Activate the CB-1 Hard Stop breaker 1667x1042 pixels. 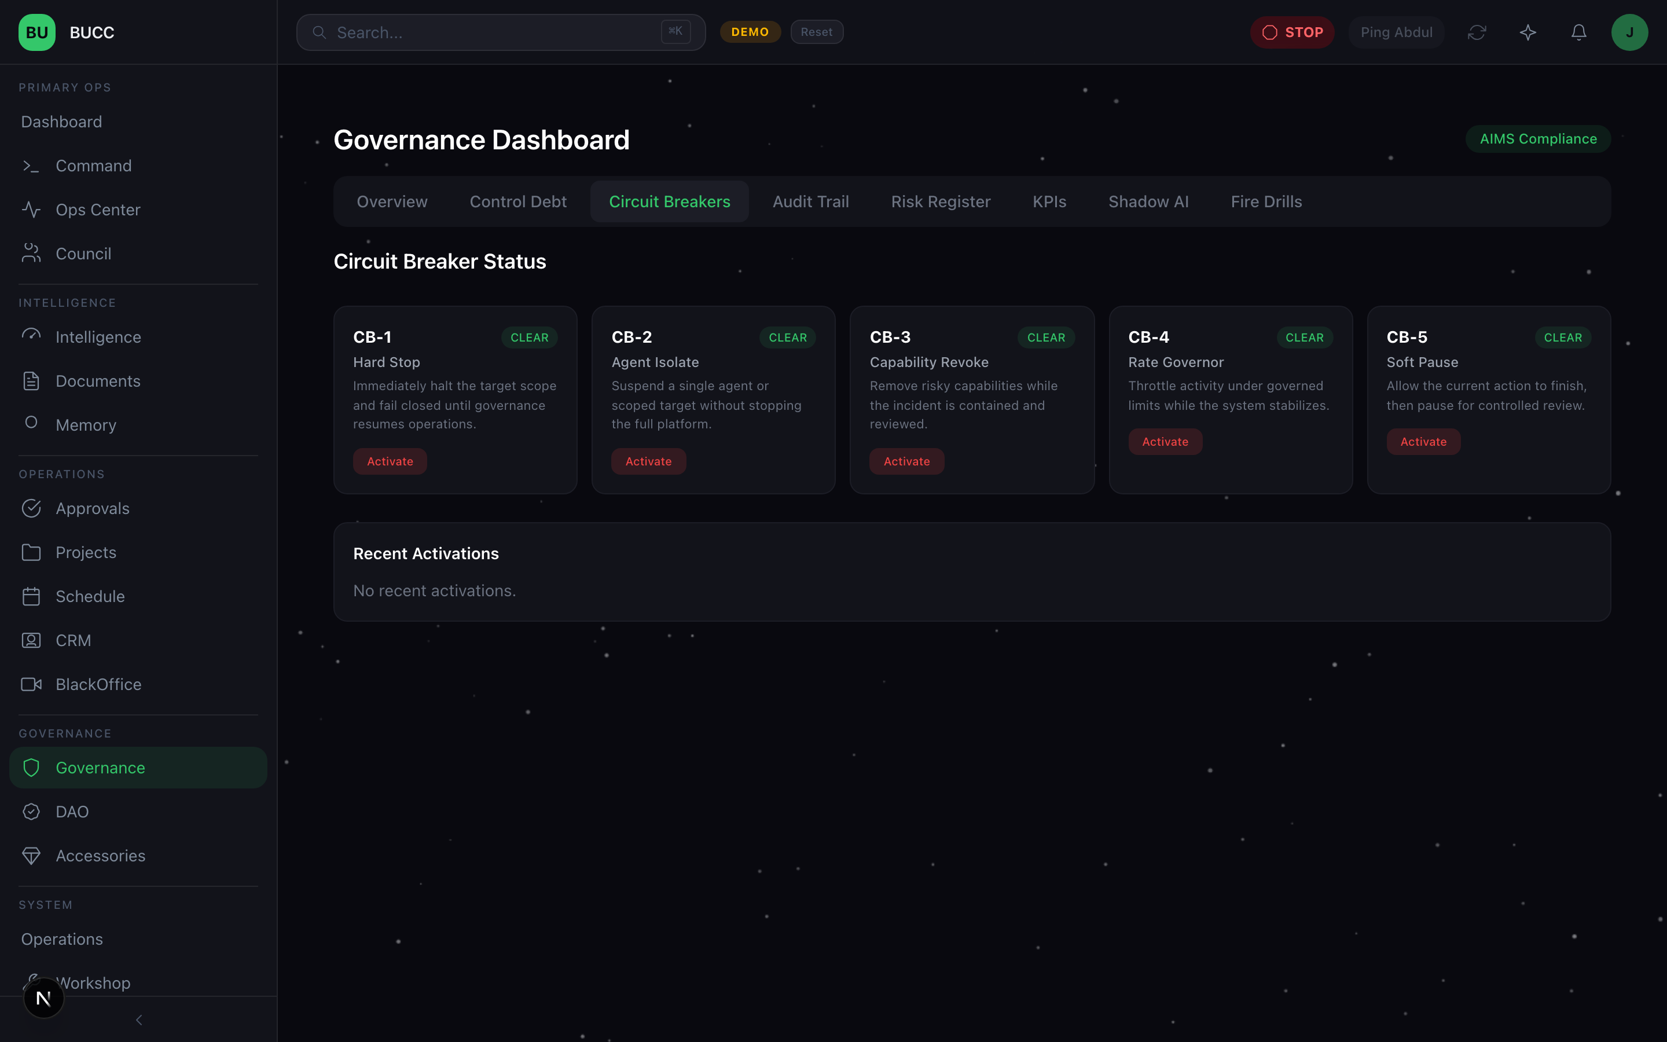pyautogui.click(x=390, y=462)
